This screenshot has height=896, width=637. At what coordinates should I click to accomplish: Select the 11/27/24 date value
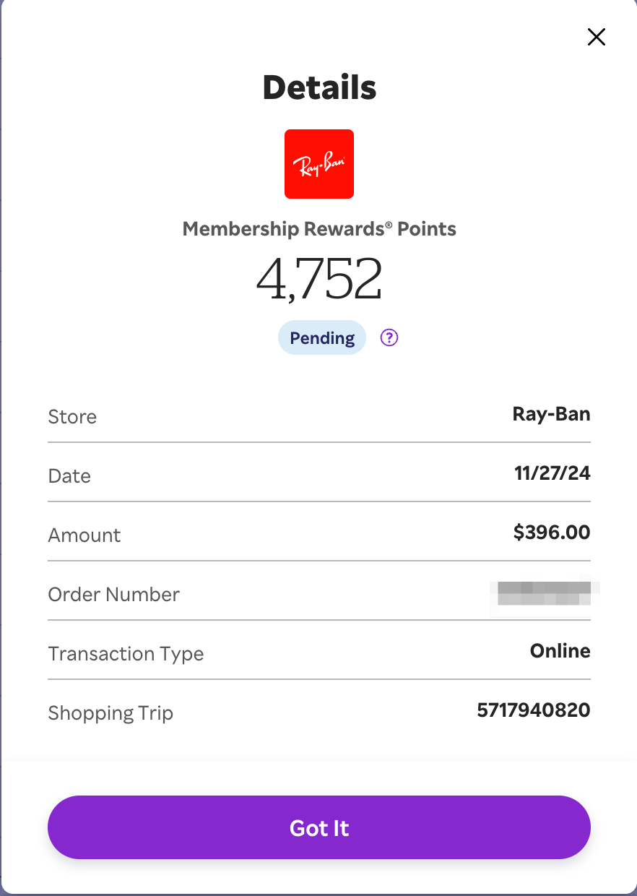click(x=552, y=473)
